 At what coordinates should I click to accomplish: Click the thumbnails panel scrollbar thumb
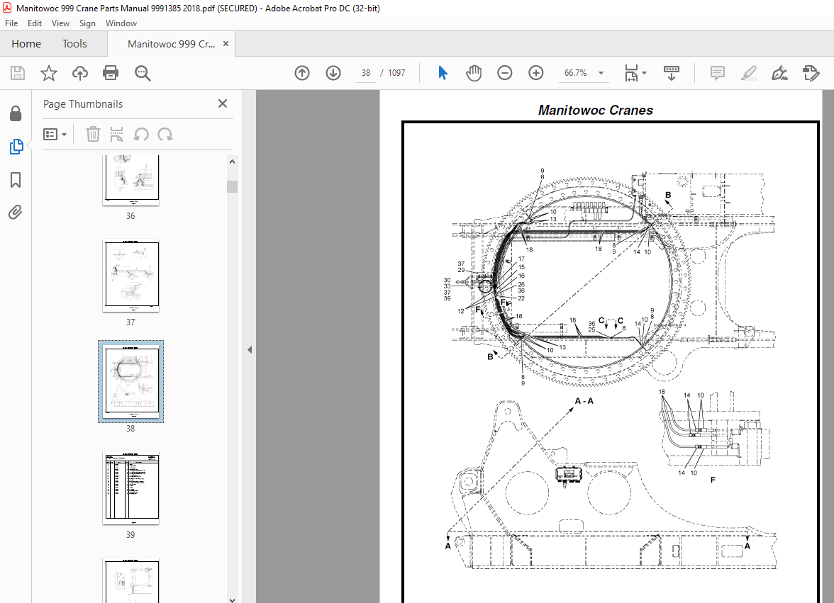coord(232,186)
